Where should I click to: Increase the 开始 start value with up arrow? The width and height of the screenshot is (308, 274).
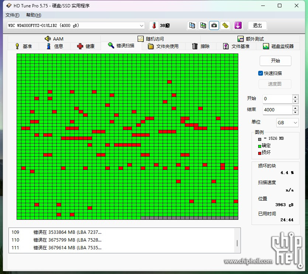coord(295,97)
